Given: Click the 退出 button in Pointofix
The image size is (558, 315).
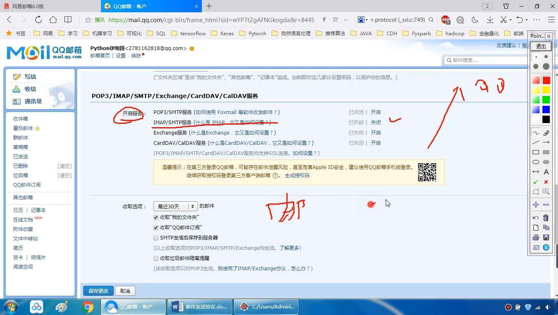Looking at the screenshot, I should pos(541,46).
